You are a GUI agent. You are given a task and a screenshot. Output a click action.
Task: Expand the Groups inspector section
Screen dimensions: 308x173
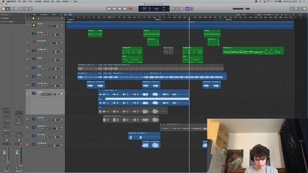click(2, 18)
